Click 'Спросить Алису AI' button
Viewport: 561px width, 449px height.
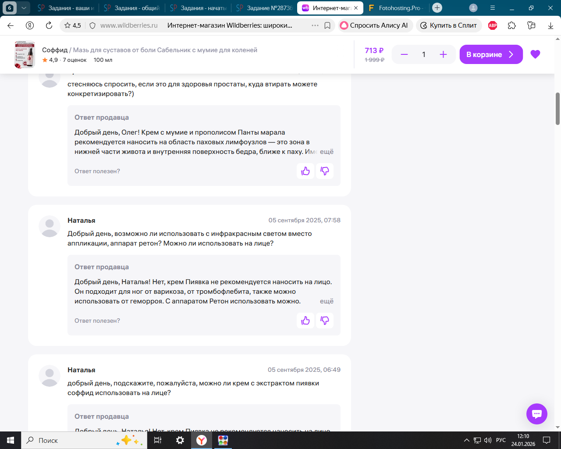tap(374, 25)
